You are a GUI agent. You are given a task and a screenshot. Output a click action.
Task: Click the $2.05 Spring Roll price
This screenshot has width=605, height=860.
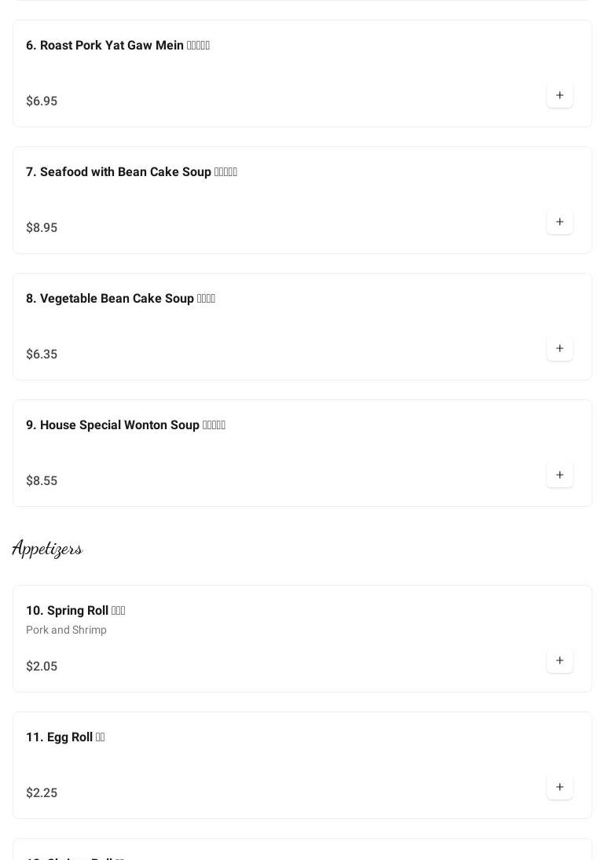[x=42, y=667]
